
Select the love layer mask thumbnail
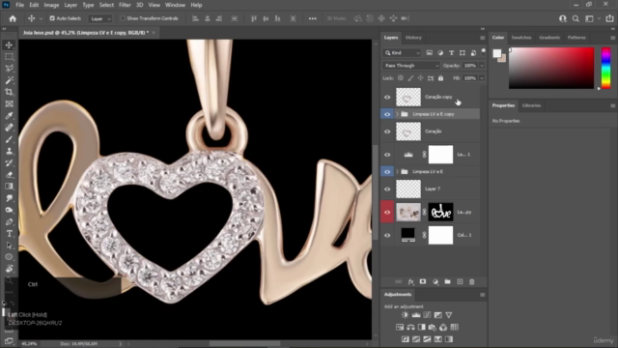pyautogui.click(x=440, y=213)
